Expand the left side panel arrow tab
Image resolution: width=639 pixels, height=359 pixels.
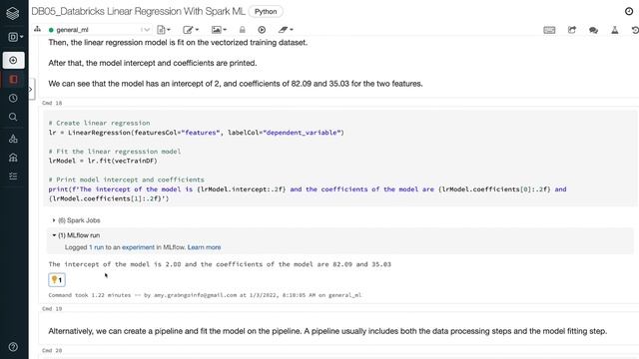pos(31,89)
